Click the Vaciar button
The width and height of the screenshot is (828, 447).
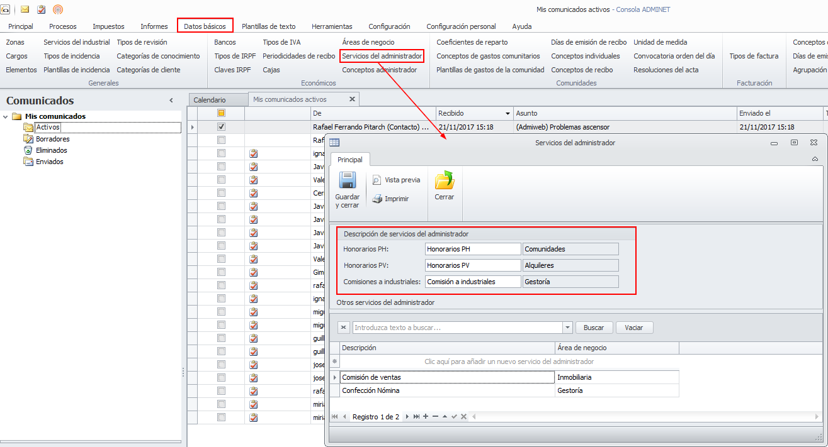tap(634, 328)
